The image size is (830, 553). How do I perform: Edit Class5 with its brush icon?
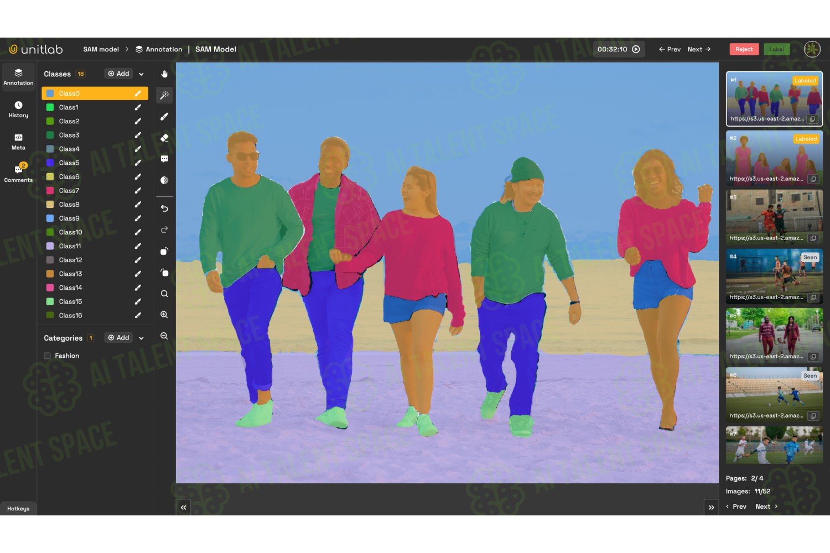click(138, 163)
